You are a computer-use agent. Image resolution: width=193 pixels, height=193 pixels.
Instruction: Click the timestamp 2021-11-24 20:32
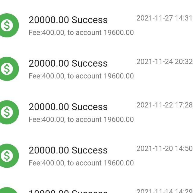164,62
